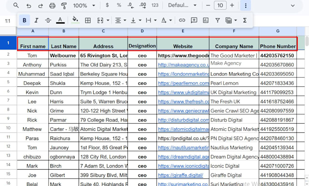This screenshot has width=309, height=186.
Task: Select the 'UK Digital Marketing' cell
Action: (234, 92)
